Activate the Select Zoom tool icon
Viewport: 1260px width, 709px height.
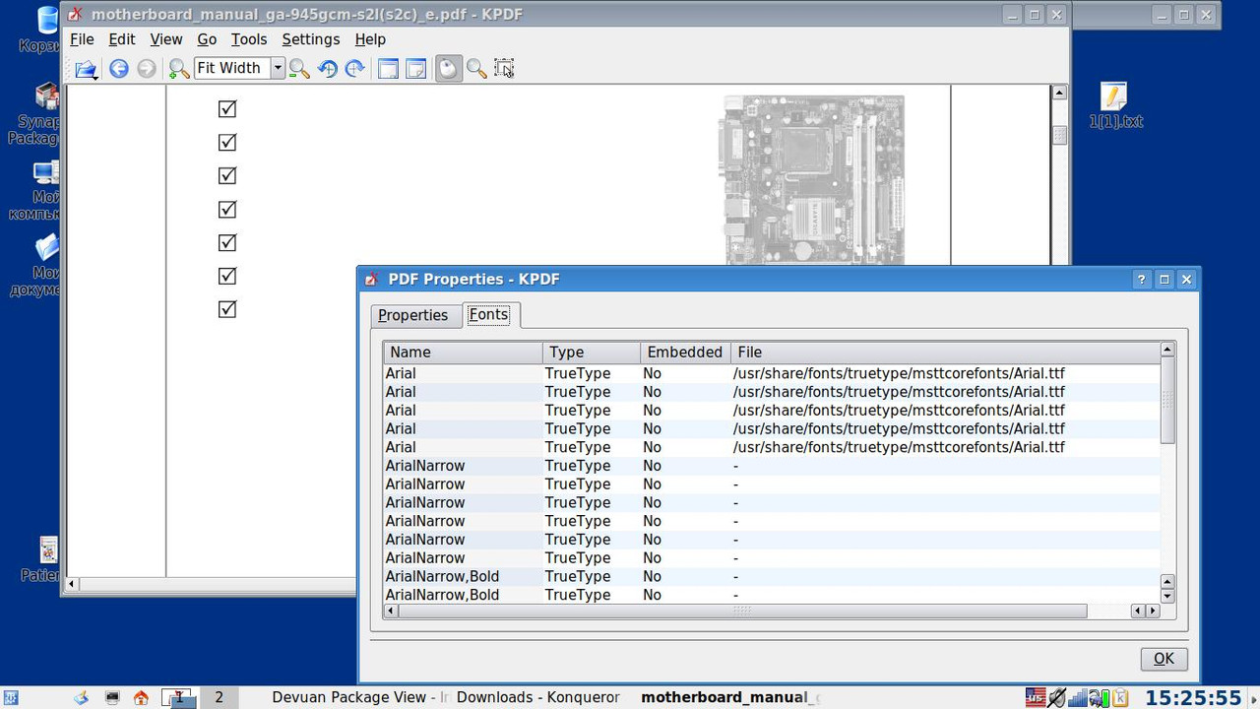click(476, 69)
